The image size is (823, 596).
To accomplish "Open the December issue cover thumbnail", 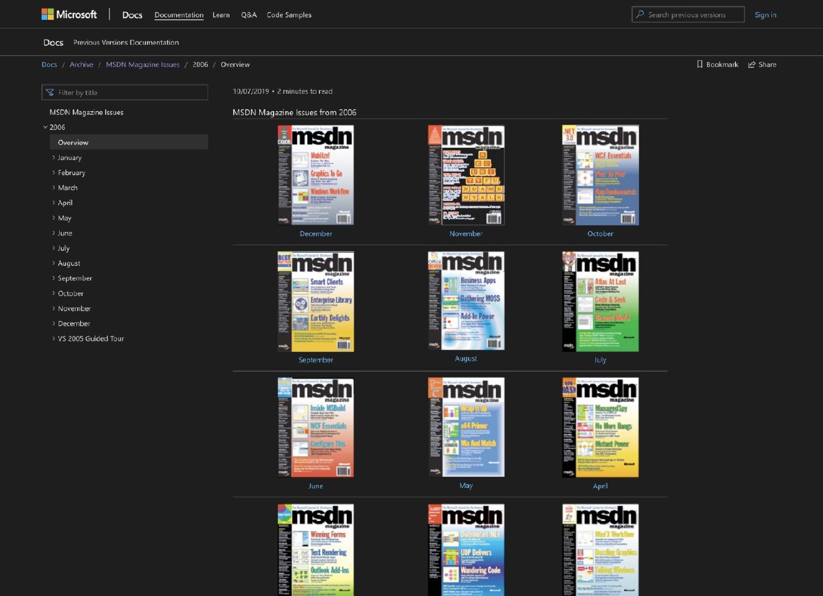I will click(316, 175).
